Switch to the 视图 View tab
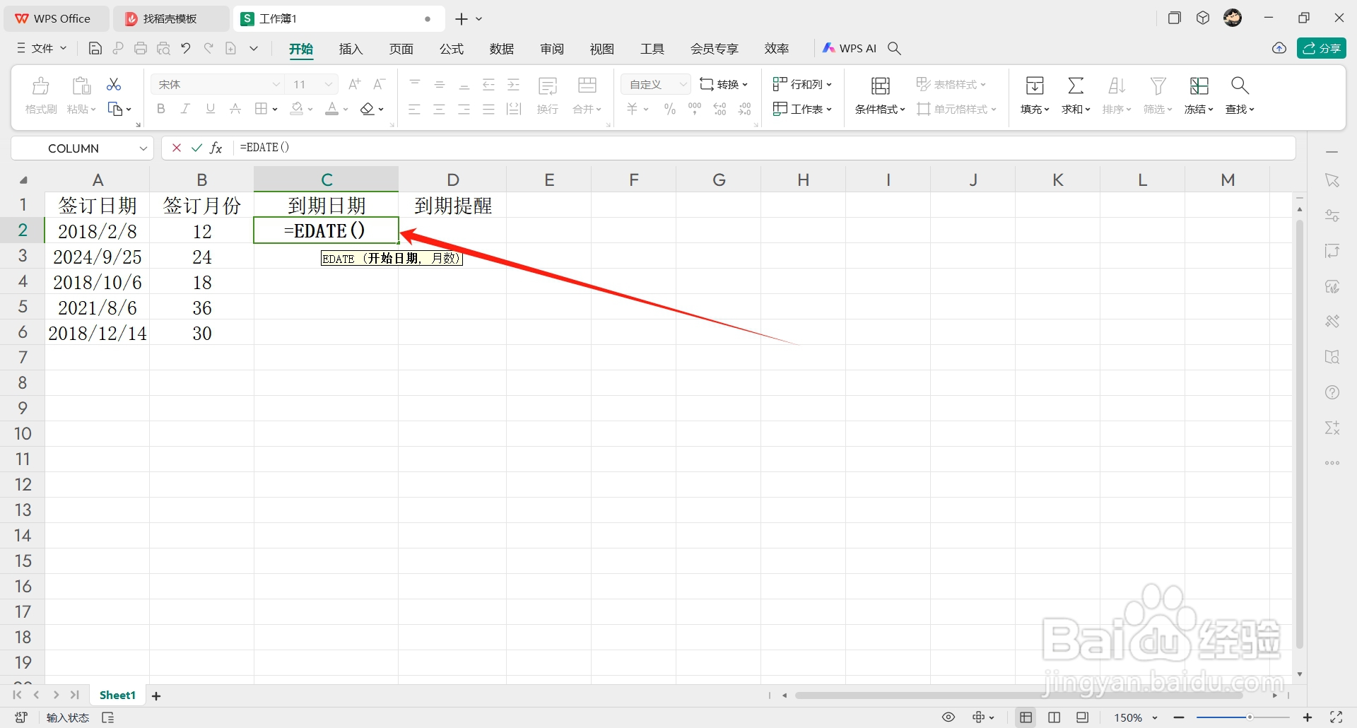1357x728 pixels. pyautogui.click(x=602, y=48)
